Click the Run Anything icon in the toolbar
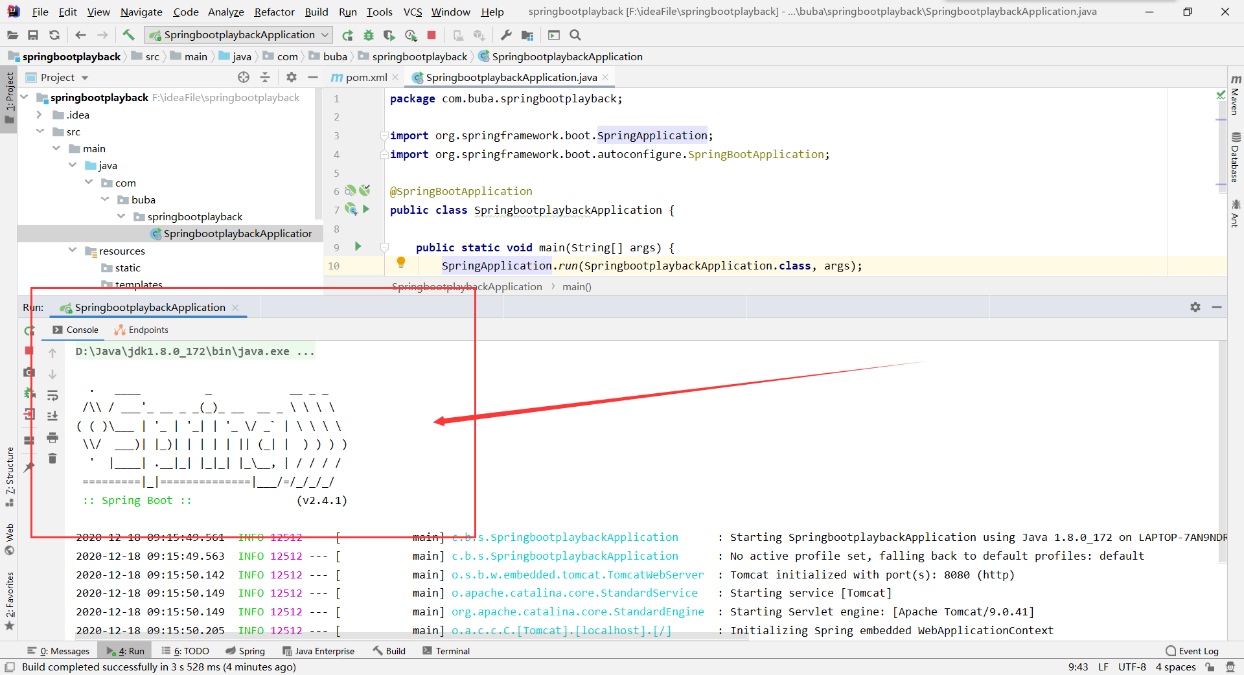This screenshot has width=1244, height=675. pyautogui.click(x=554, y=35)
